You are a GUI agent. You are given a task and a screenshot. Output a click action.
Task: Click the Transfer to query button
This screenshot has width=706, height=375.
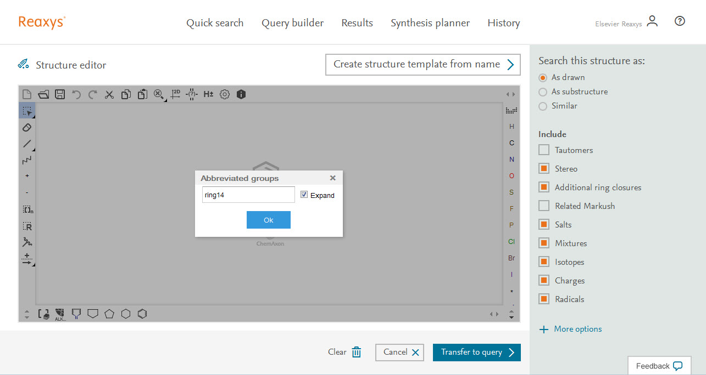click(476, 353)
